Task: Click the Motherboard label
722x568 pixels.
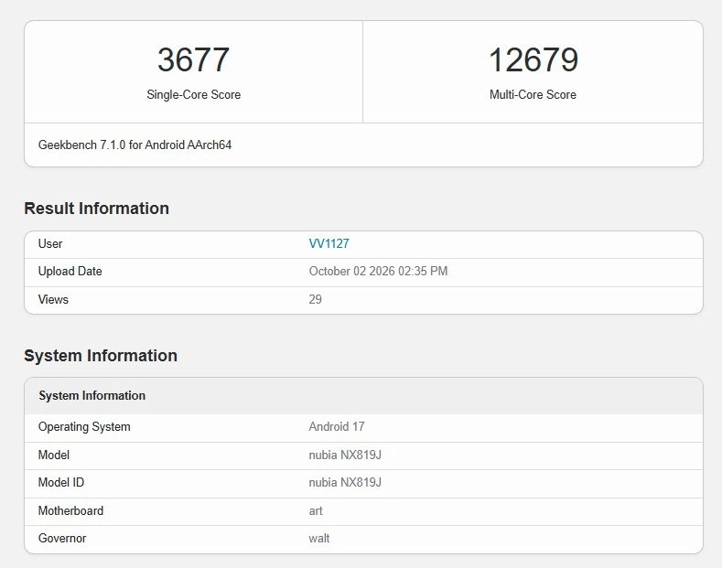Action: tap(70, 510)
